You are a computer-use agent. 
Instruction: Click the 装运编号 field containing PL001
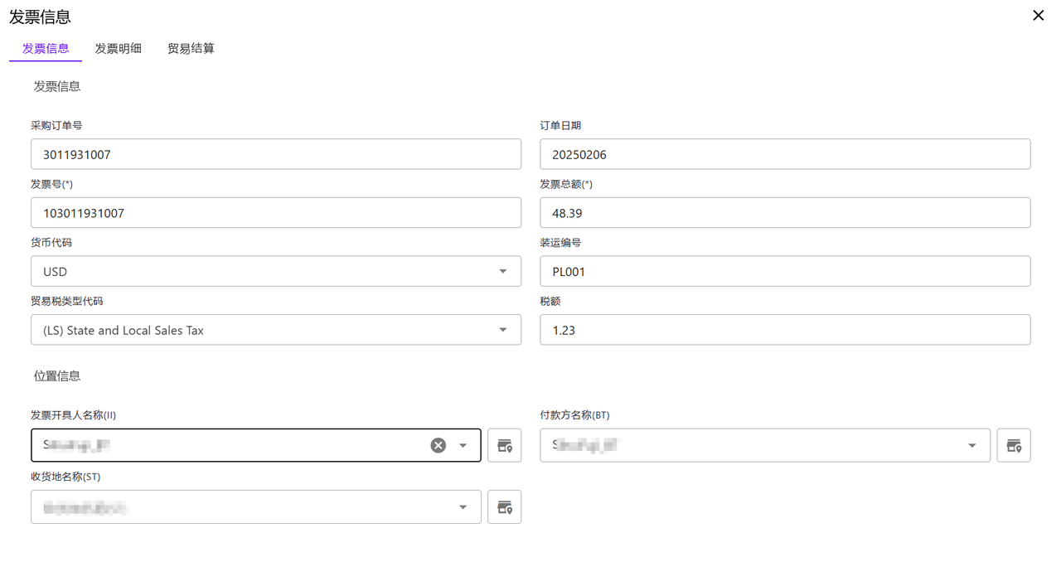784,271
